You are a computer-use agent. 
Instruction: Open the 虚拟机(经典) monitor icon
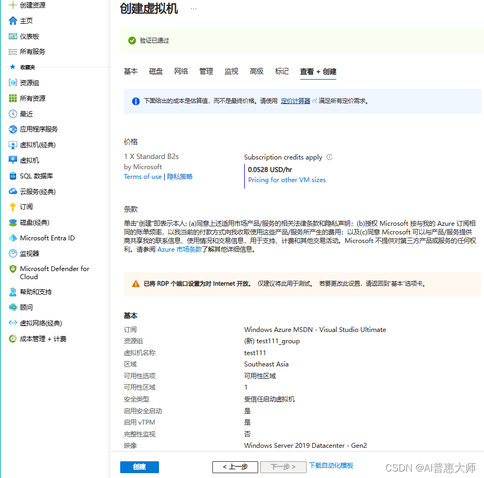(x=12, y=145)
